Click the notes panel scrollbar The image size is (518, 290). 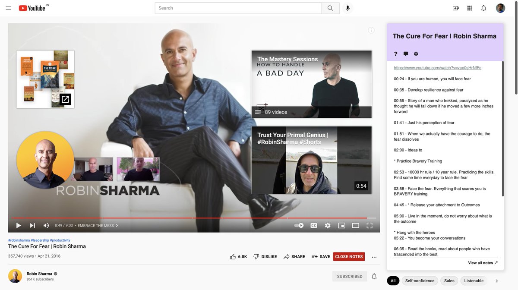click(x=502, y=129)
